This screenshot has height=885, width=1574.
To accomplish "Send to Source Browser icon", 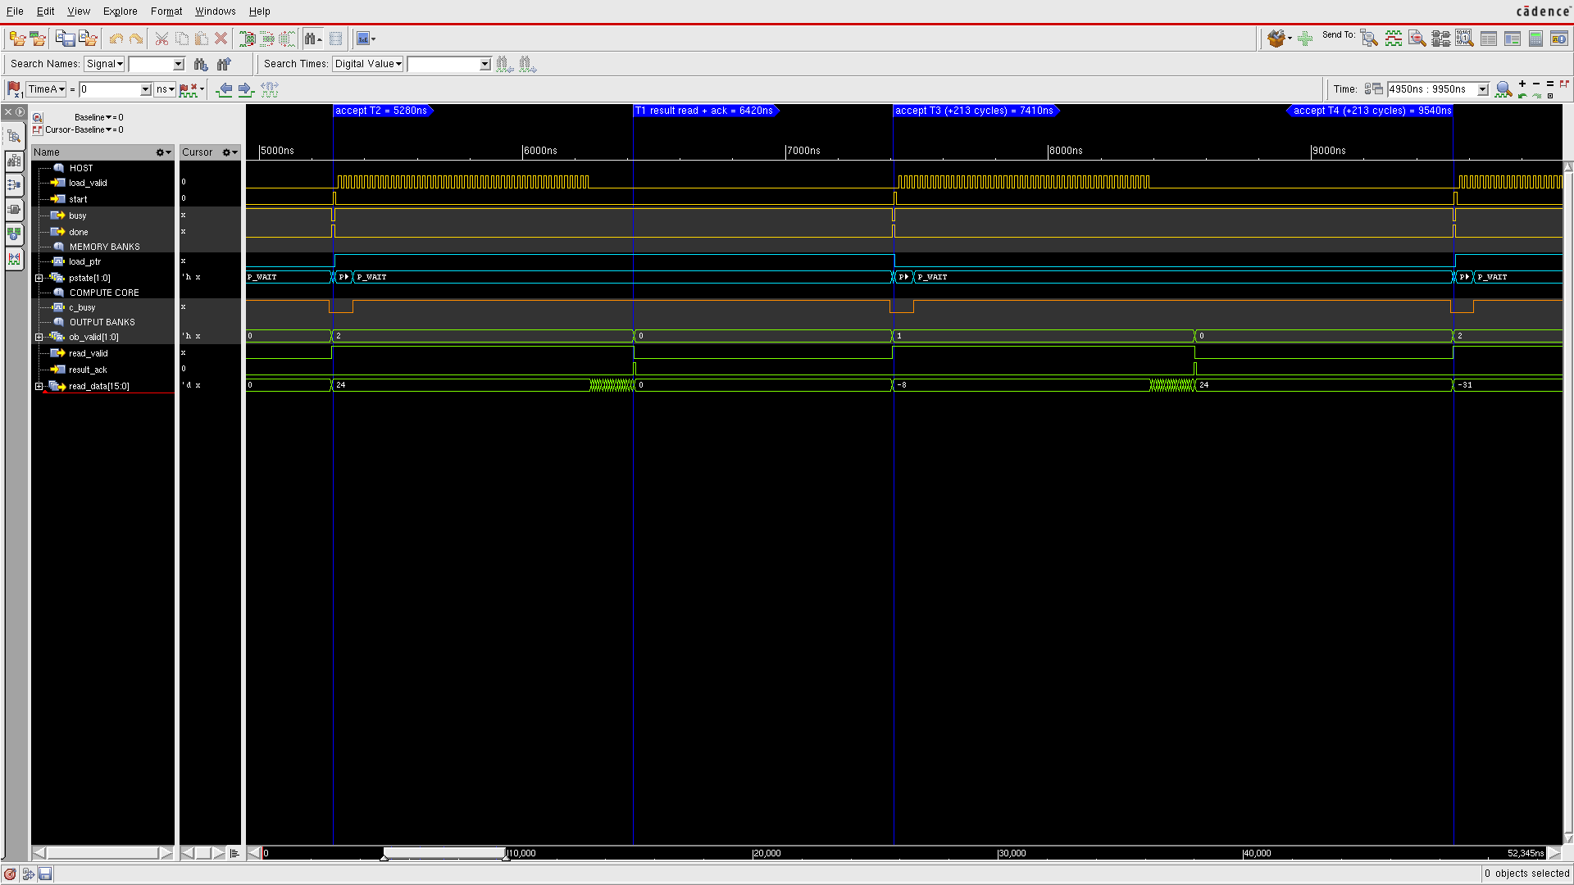I will (1417, 39).
